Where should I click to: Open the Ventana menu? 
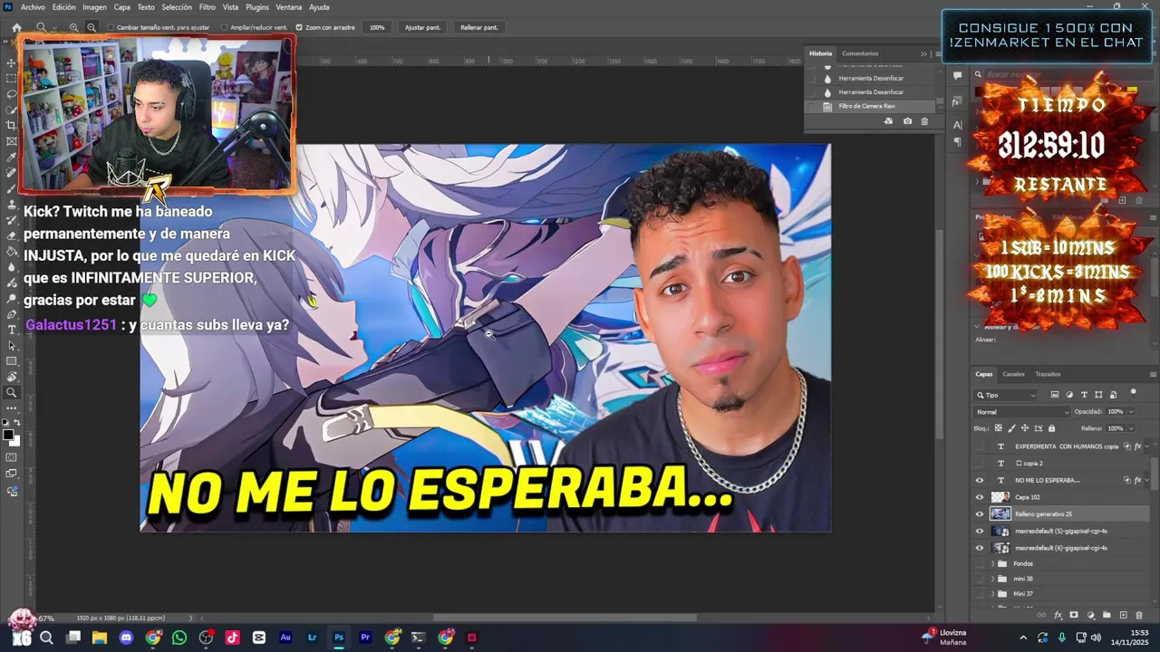289,7
